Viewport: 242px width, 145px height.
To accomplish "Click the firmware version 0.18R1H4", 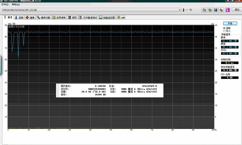I will point(100,86).
